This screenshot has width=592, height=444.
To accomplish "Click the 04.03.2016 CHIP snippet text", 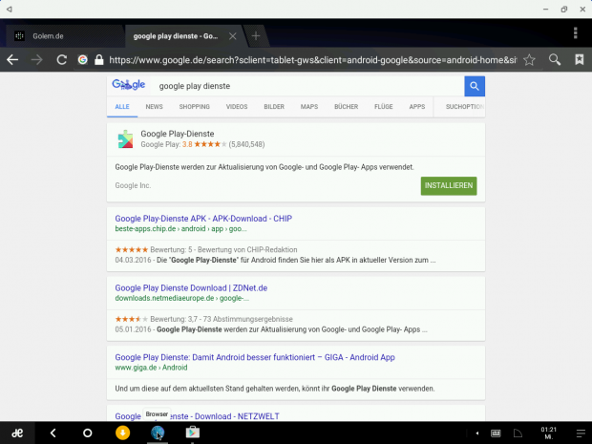I will [x=275, y=260].
